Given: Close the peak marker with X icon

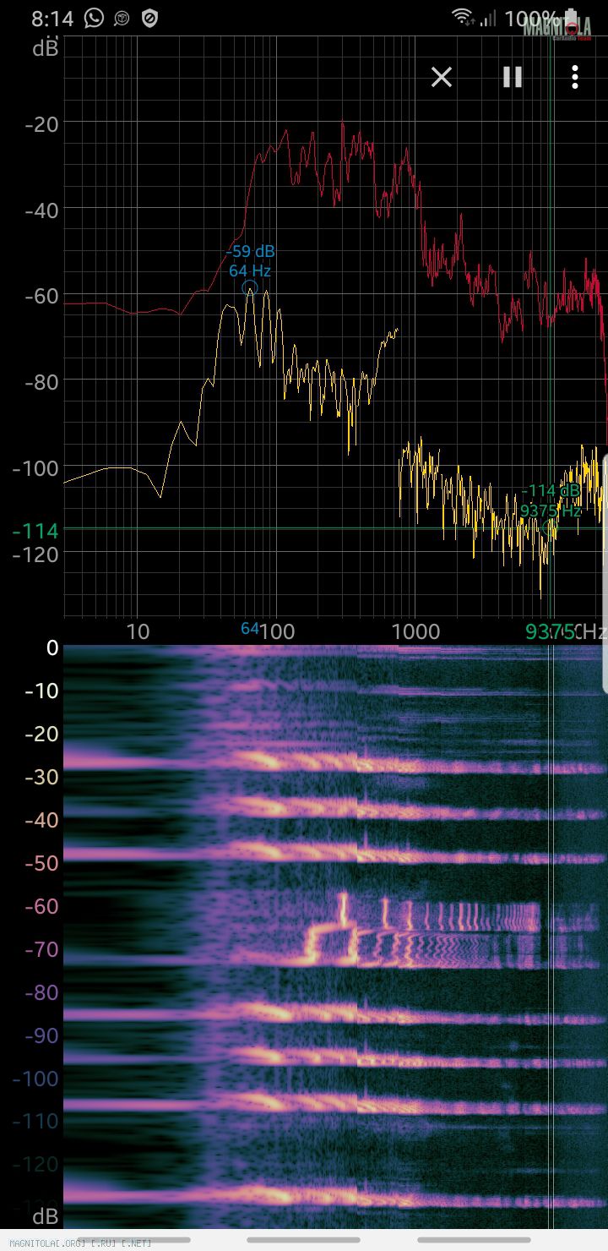Looking at the screenshot, I should click(442, 78).
